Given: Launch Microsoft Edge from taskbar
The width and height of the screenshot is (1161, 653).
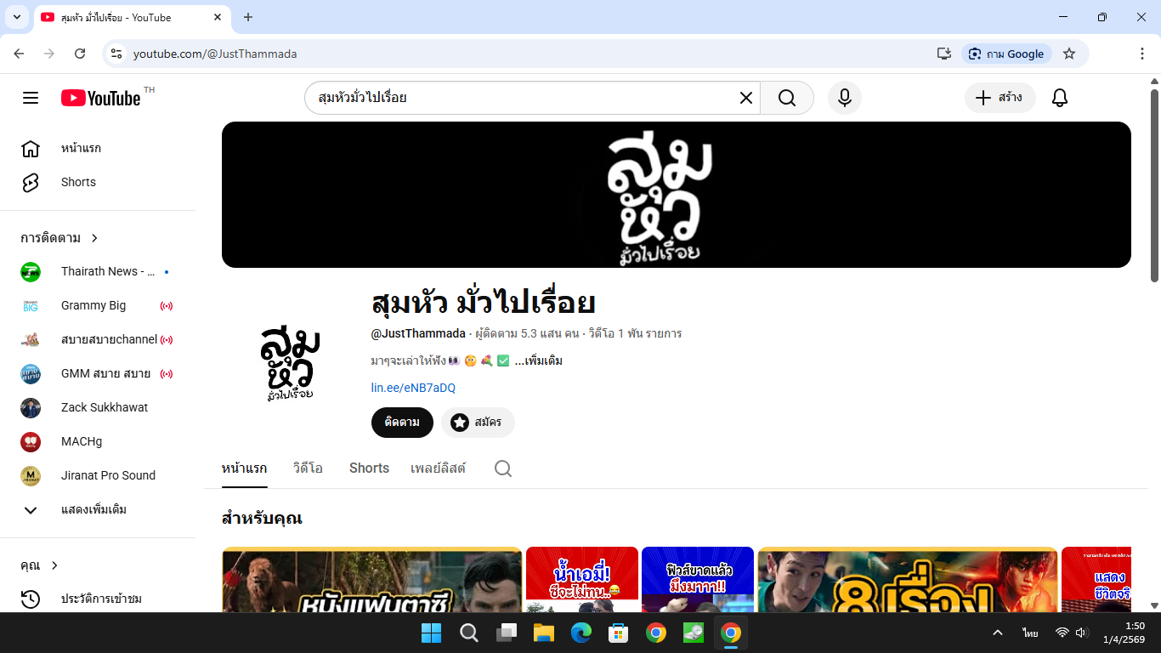Looking at the screenshot, I should [x=581, y=633].
